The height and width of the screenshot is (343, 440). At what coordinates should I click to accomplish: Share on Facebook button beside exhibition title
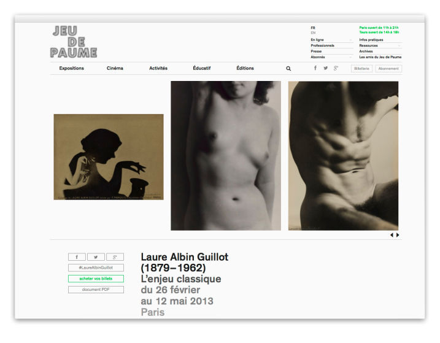click(77, 257)
